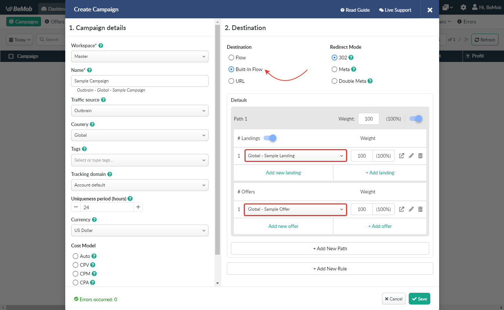Click the + Add New Path button
This screenshot has height=310, width=504.
[x=330, y=248]
